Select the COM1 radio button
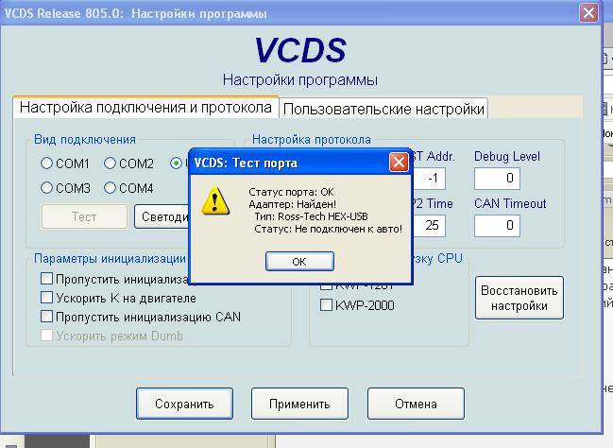Viewport: 613px width, 448px height. [46, 164]
